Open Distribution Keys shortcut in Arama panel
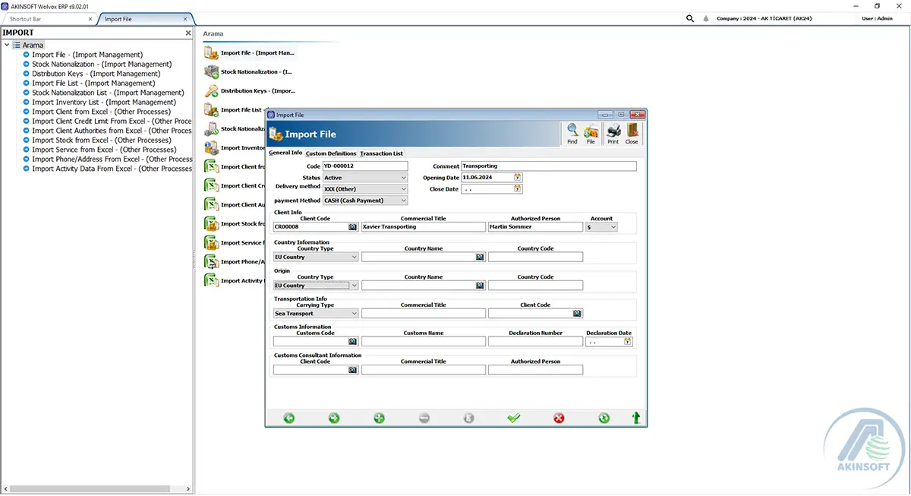This screenshot has height=496, width=911. (x=249, y=91)
